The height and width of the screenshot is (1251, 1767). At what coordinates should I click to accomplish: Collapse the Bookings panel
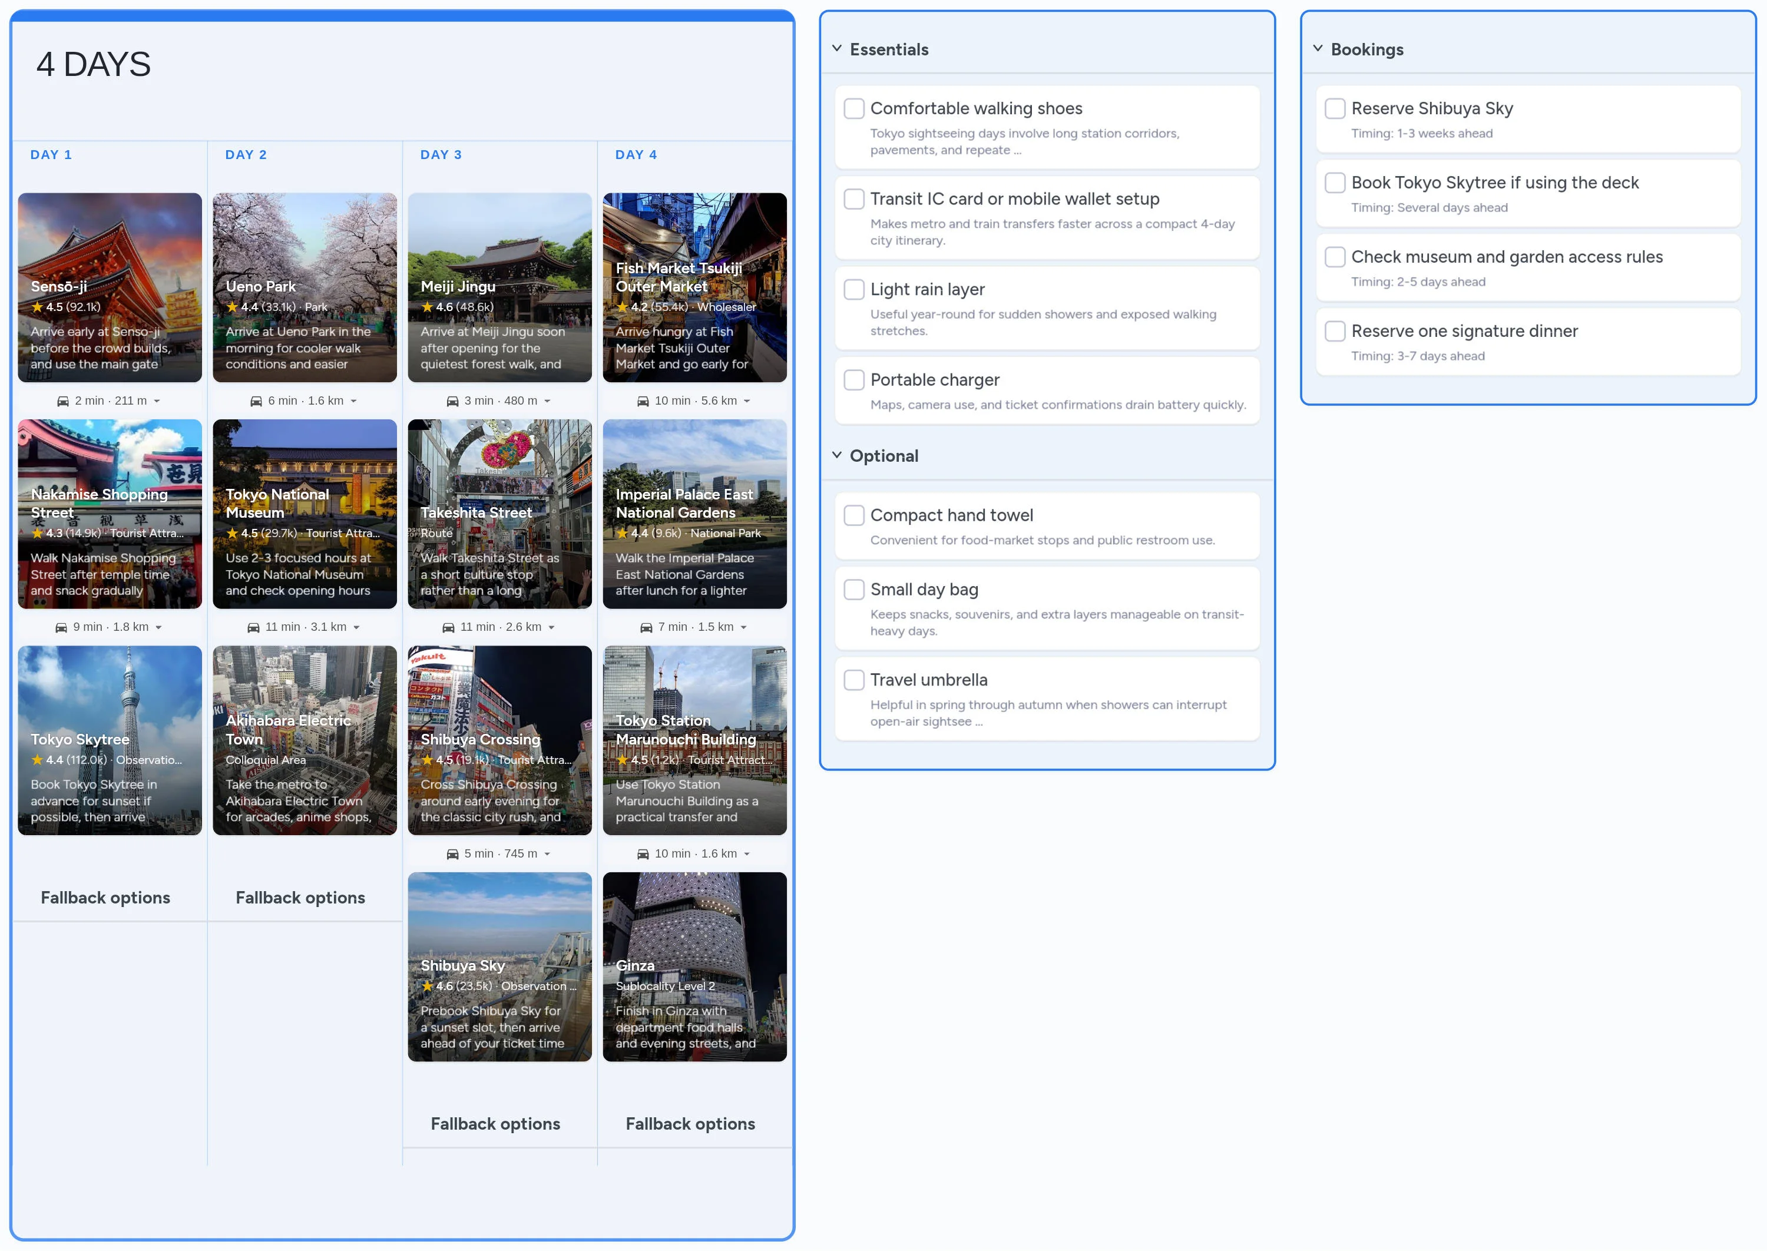point(1318,48)
